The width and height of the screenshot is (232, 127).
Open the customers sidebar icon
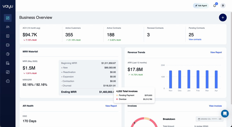[8, 27]
